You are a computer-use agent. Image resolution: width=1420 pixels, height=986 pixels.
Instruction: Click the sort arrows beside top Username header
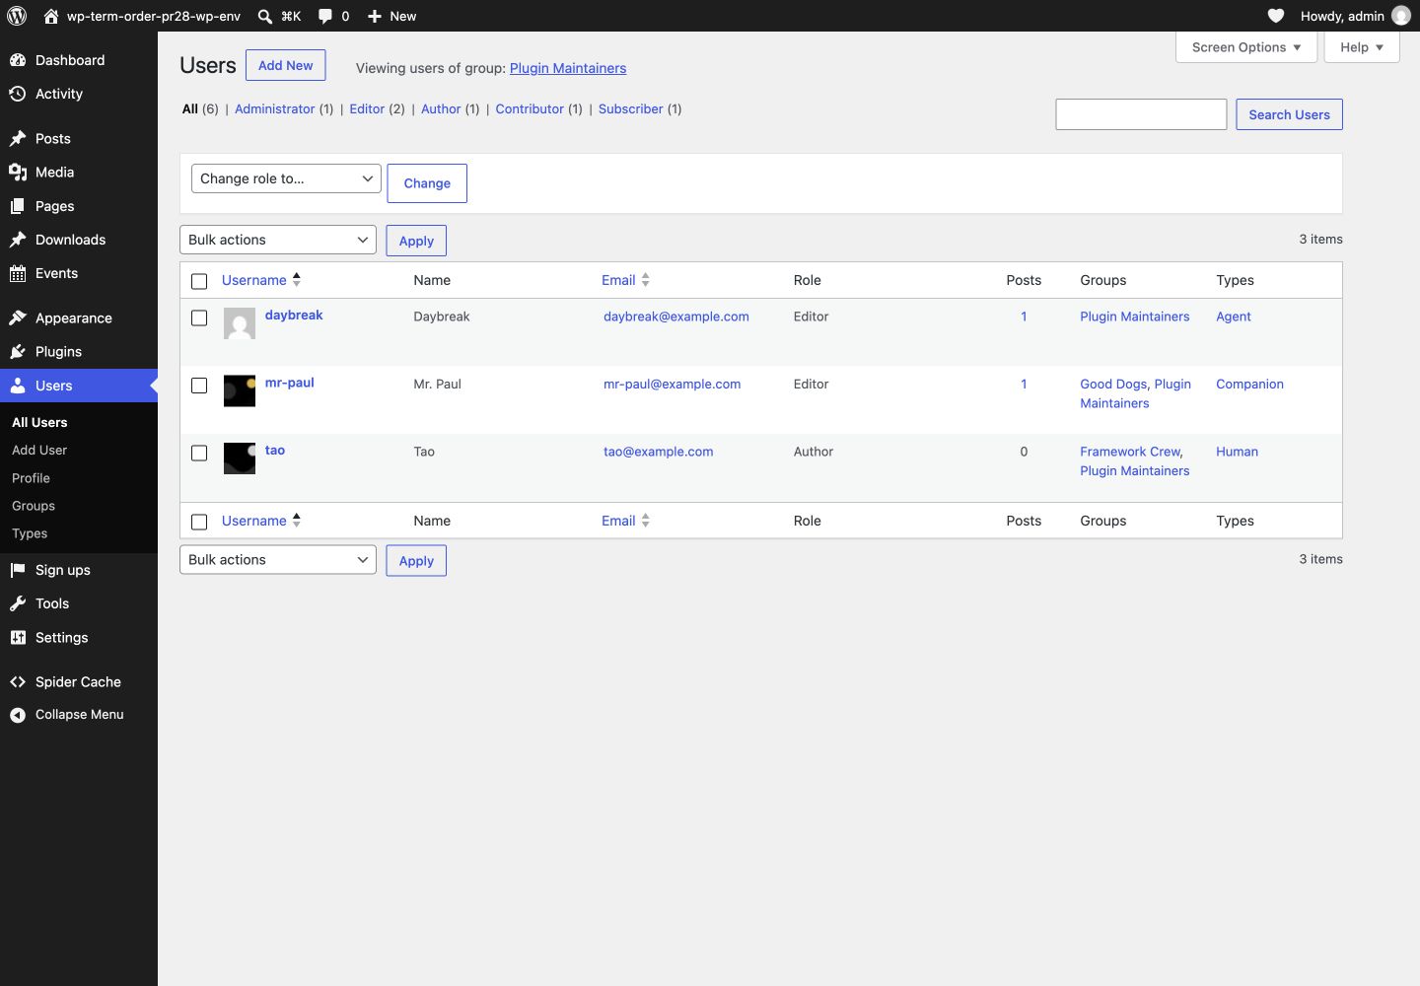296,280
